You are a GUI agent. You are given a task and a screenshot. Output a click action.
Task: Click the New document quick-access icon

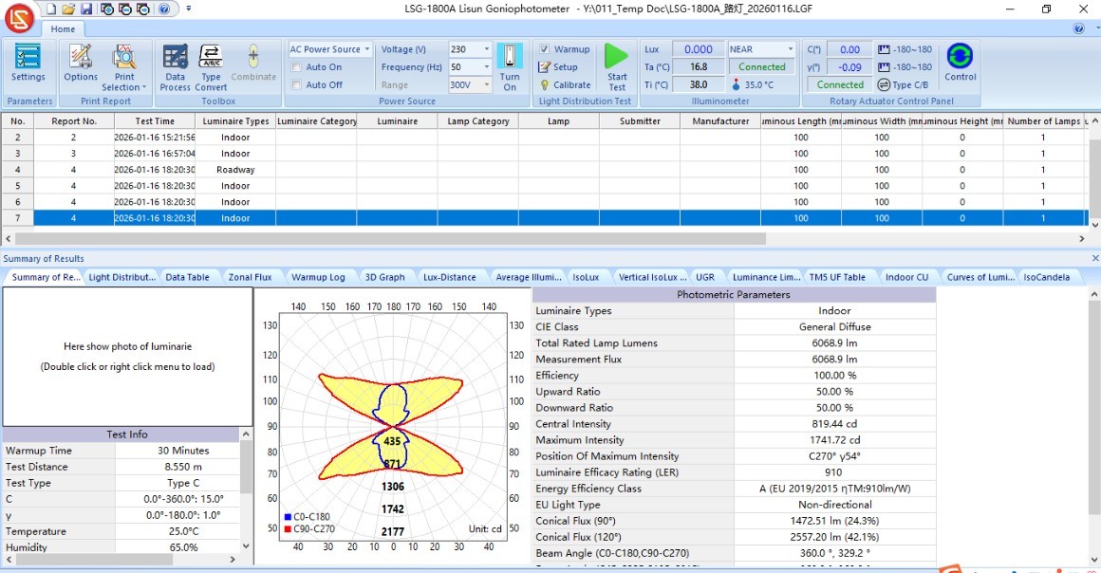(51, 9)
